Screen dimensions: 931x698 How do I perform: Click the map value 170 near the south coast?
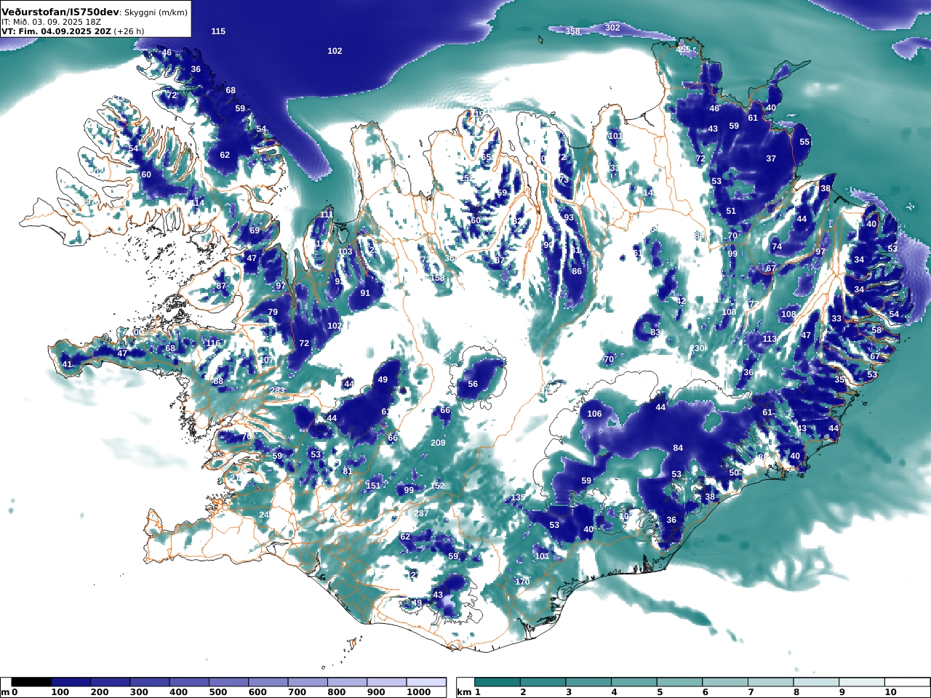click(522, 582)
